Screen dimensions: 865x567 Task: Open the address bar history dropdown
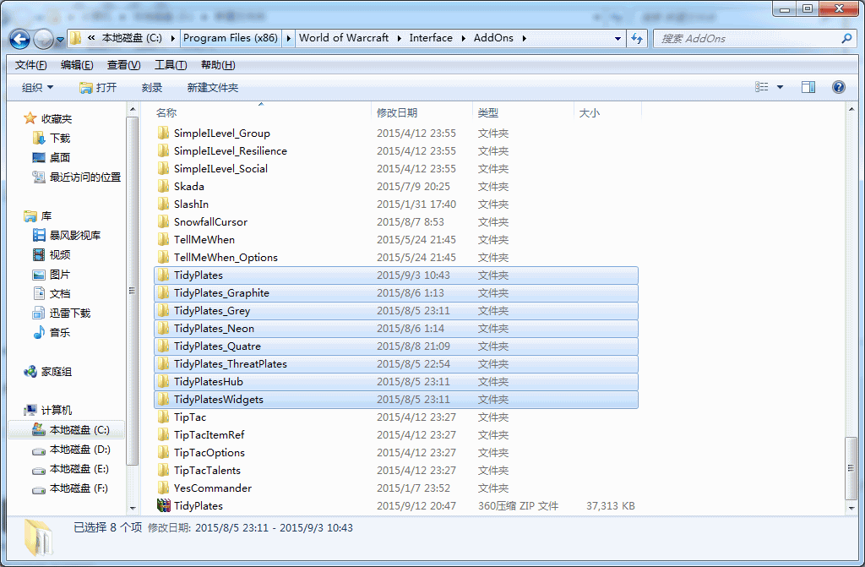618,38
